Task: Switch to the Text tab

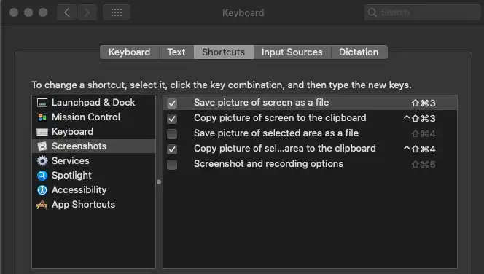Action: click(176, 52)
